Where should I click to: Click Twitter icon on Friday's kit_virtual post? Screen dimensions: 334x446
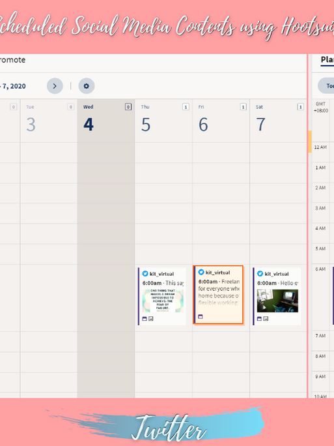click(x=201, y=272)
